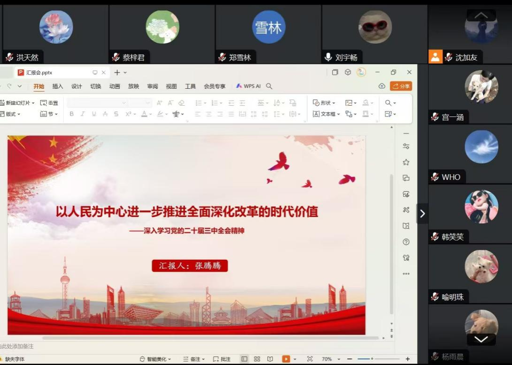Click the star icon in the side panel
The height and width of the screenshot is (365, 512).
(x=406, y=162)
